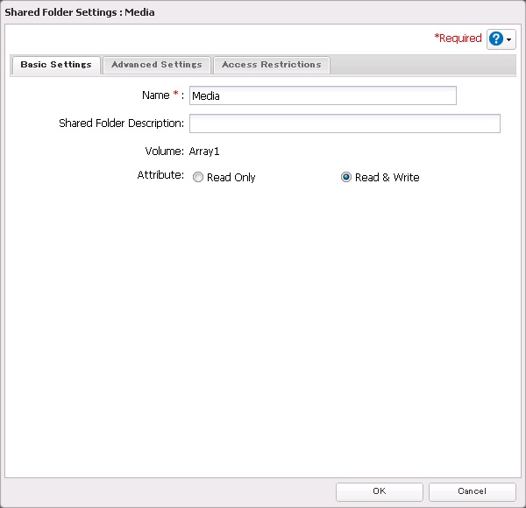Click the "Name" field label
This screenshot has width=526, height=508.
tap(155, 95)
